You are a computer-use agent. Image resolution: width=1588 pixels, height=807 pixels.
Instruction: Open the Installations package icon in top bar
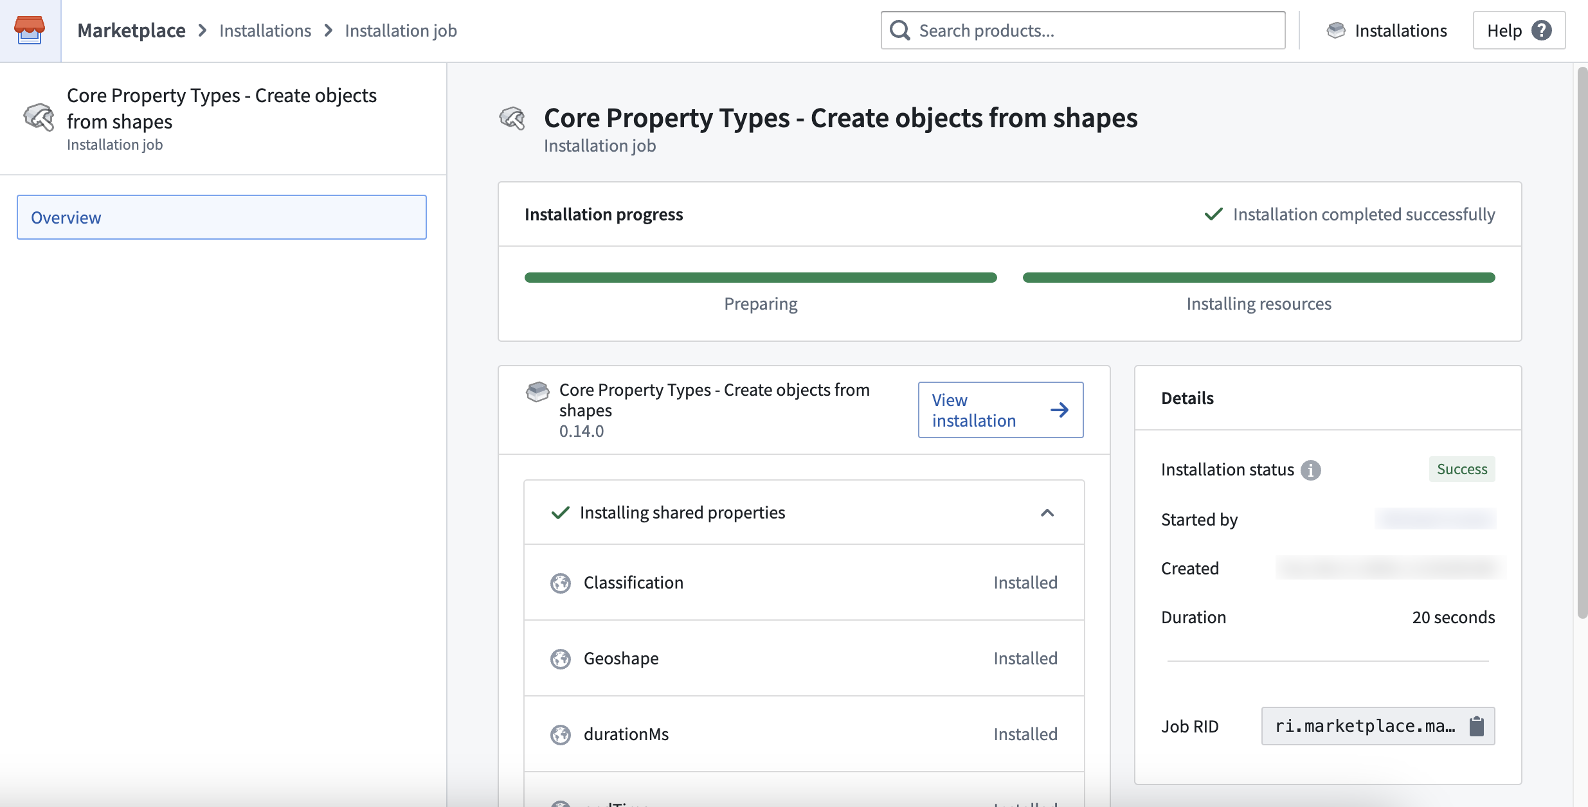pos(1337,30)
